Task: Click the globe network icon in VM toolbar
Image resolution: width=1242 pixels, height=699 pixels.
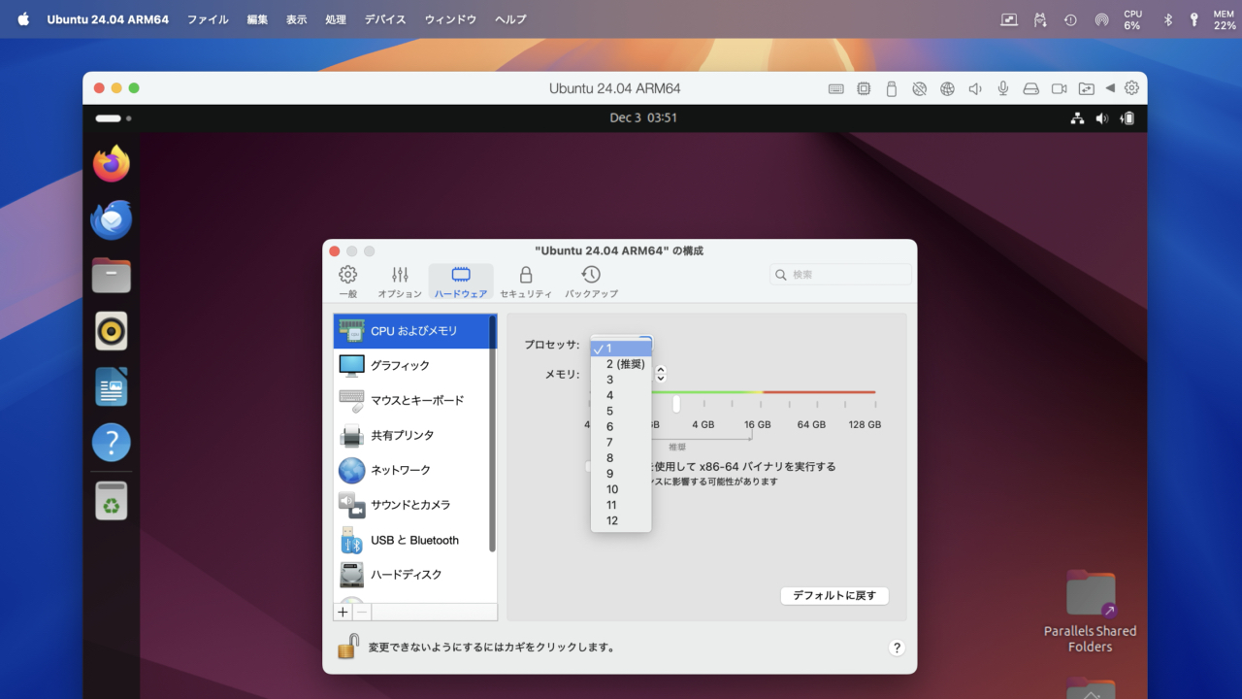Action: coord(947,88)
